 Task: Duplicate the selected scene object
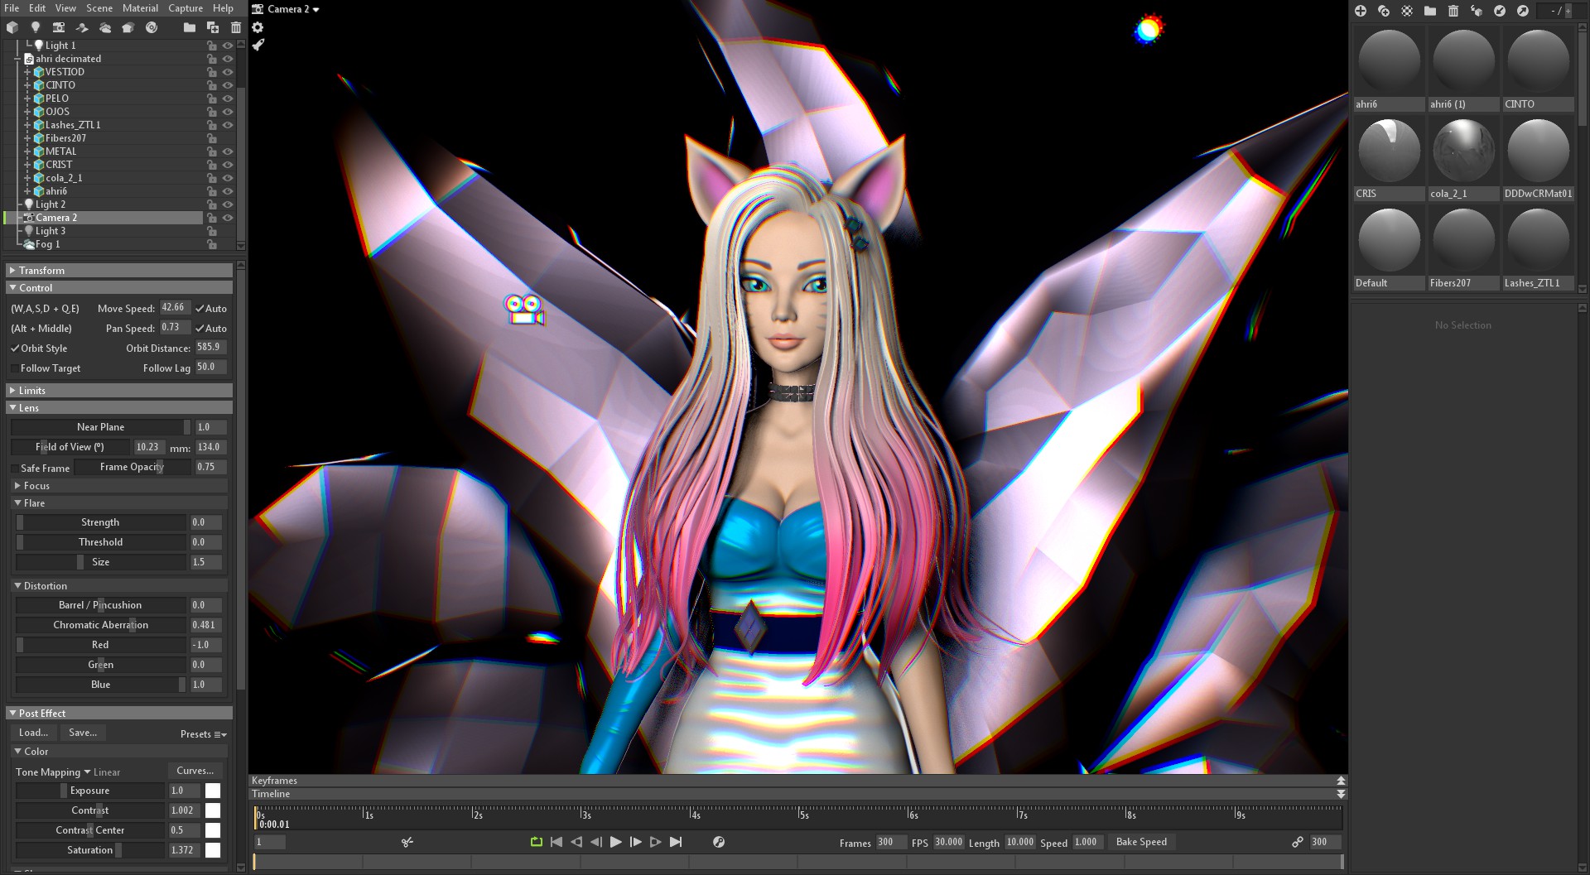point(213,27)
